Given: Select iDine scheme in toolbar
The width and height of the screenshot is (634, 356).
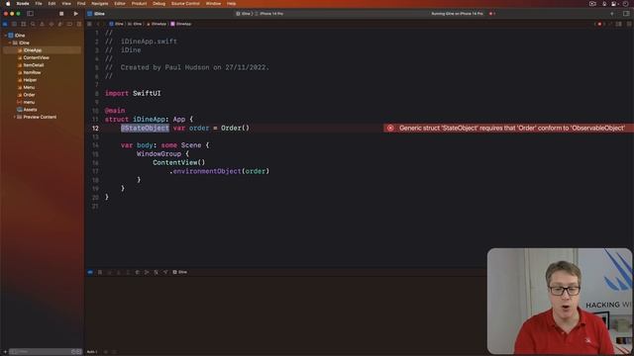Looking at the screenshot, I should [244, 14].
